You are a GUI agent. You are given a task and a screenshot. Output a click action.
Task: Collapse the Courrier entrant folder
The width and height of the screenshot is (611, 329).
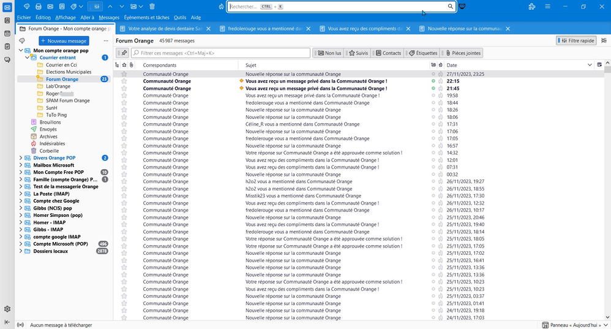(x=28, y=58)
